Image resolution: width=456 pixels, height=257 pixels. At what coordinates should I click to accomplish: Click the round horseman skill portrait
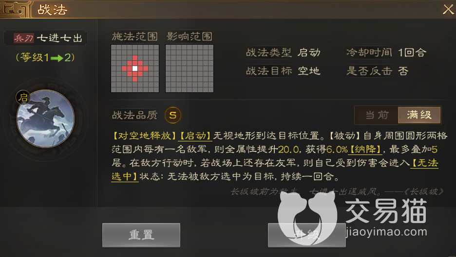[46, 119]
